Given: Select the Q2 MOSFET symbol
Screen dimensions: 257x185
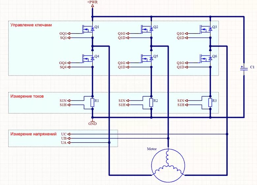Looking at the screenshot, I should [x=147, y=30].
